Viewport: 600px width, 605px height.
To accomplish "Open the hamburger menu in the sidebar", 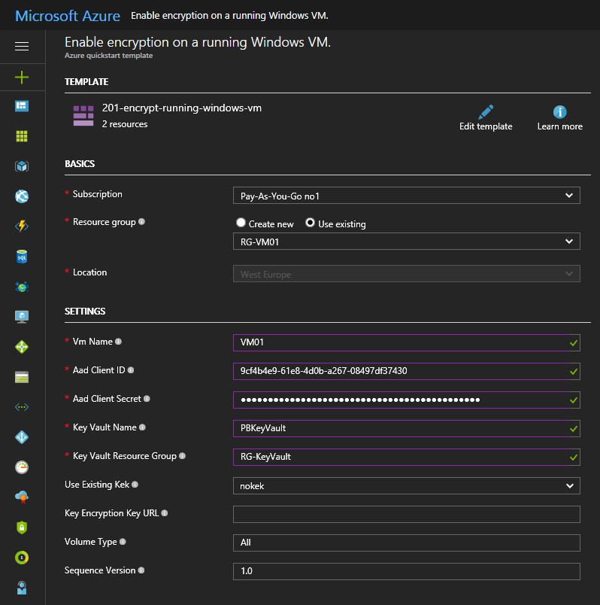I will click(x=22, y=47).
